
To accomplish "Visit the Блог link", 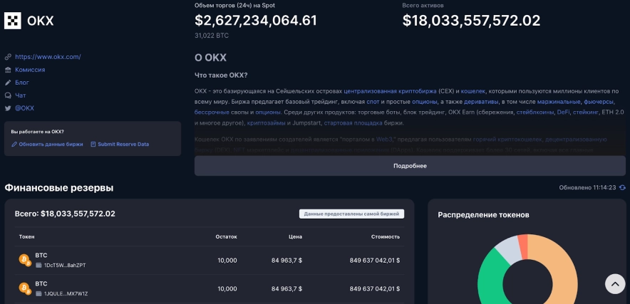I will click(x=22, y=83).
